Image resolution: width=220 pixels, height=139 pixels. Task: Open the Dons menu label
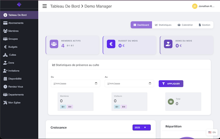11,63
